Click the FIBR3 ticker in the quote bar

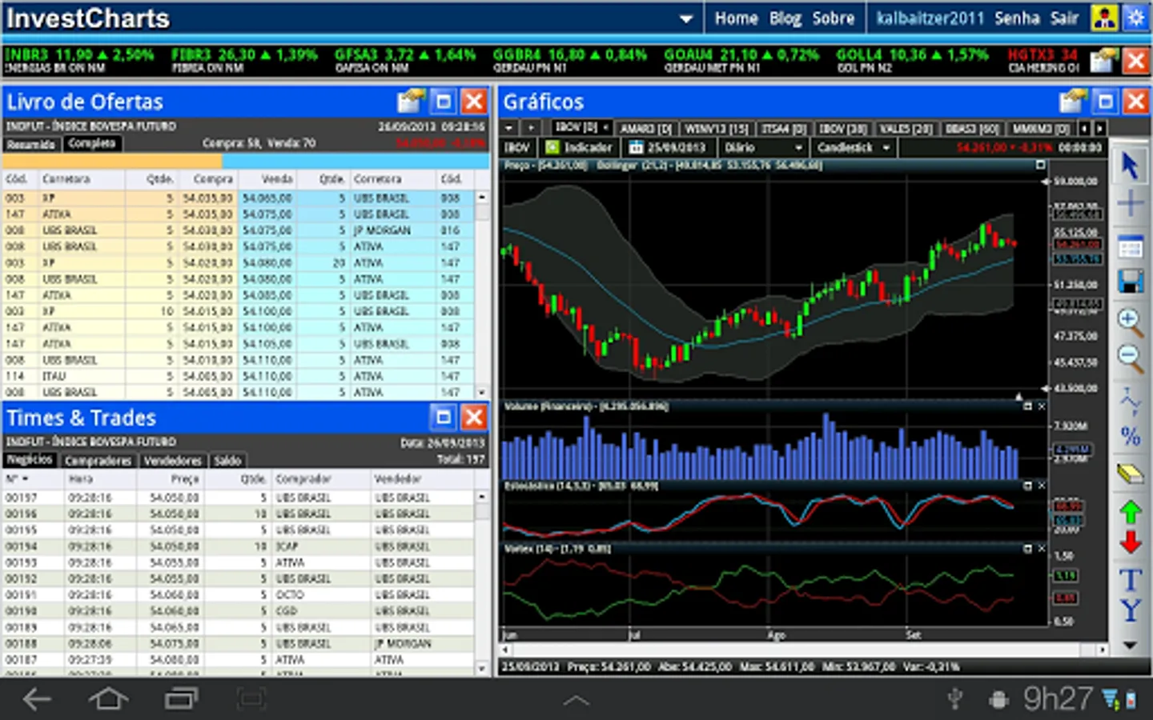coord(243,60)
